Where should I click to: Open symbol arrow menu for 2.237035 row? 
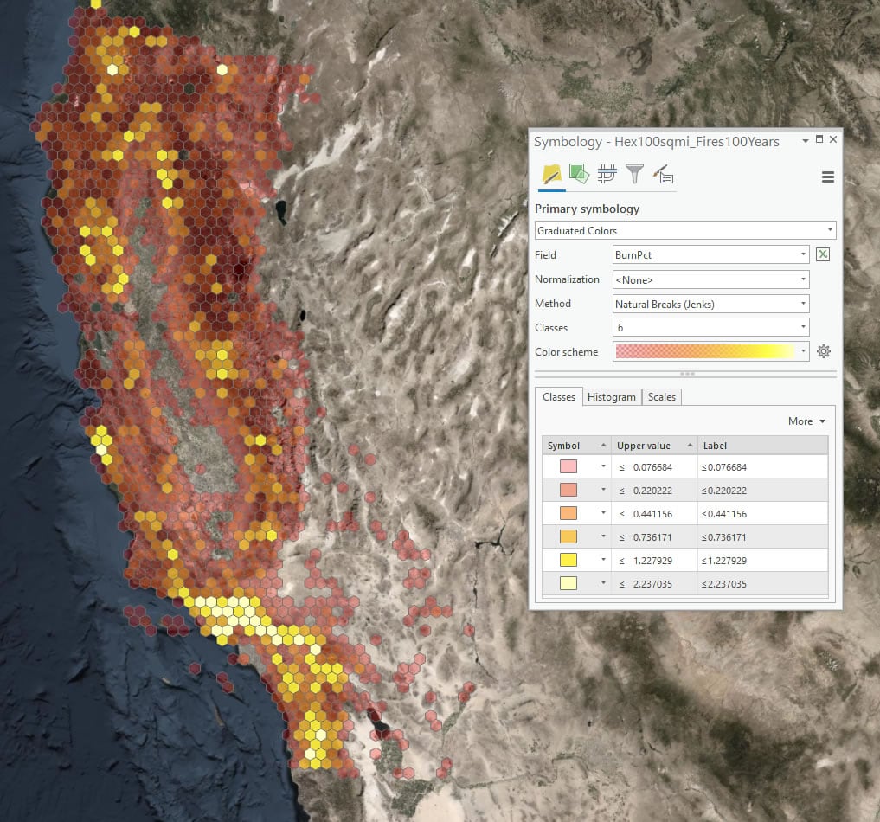[603, 583]
